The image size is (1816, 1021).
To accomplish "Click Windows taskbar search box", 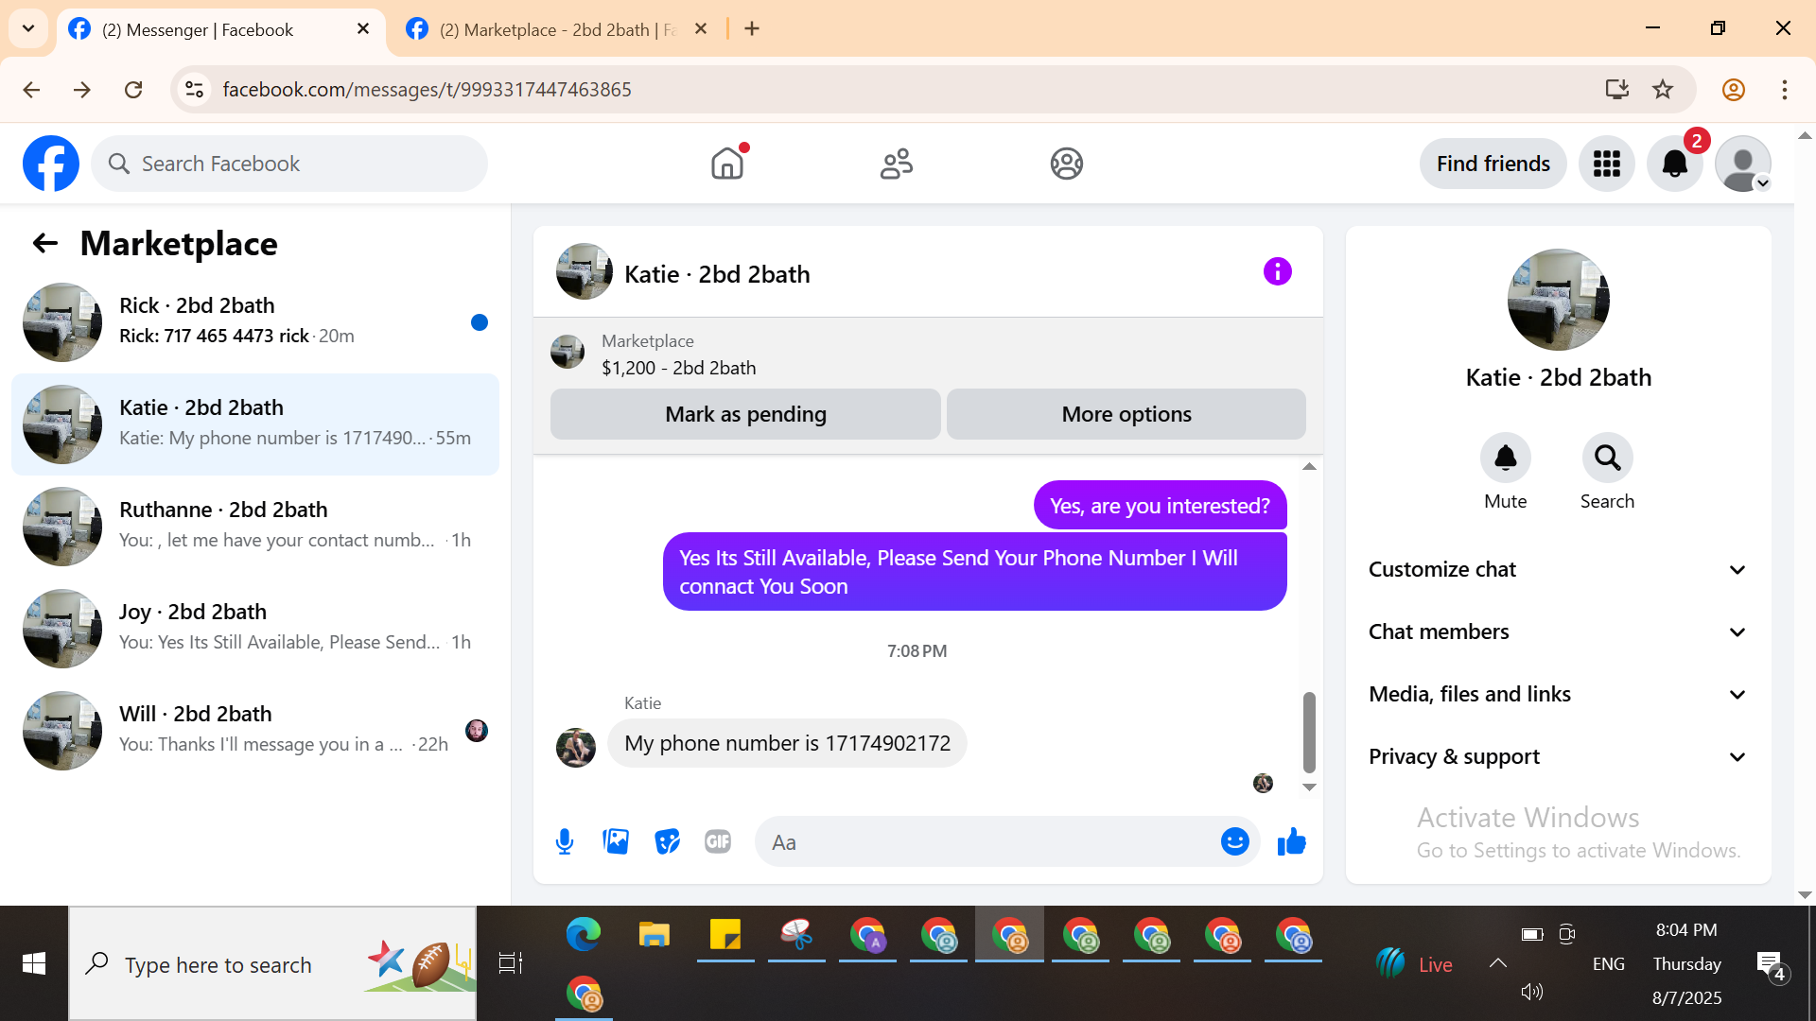I will pos(272,964).
